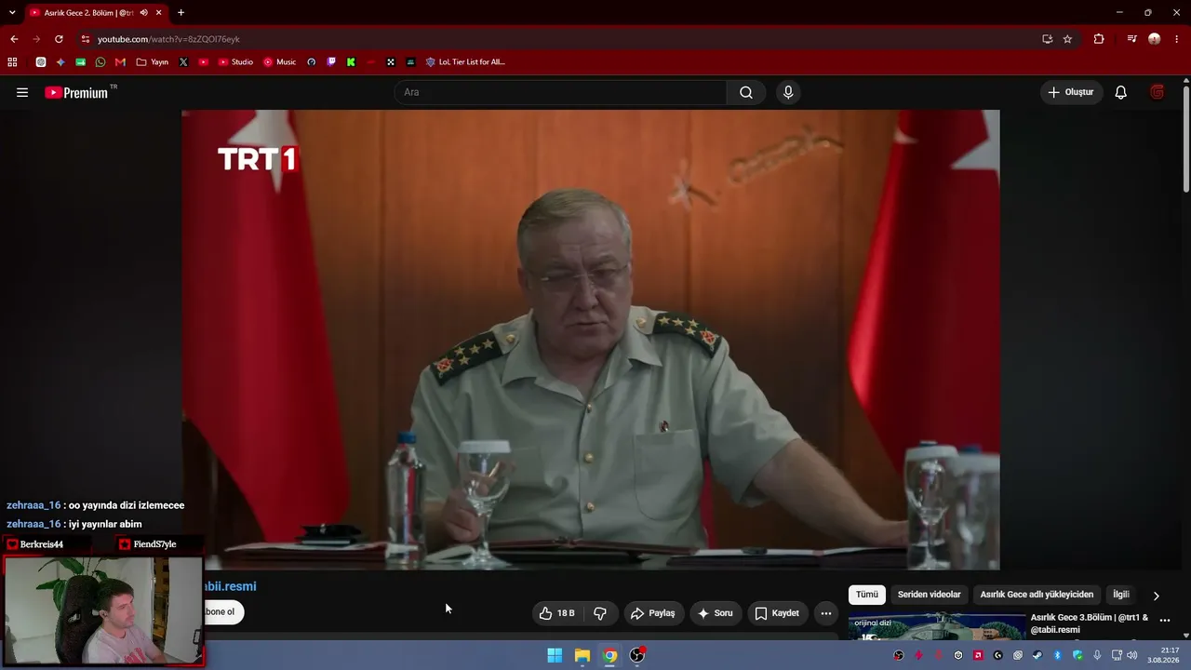Open the Windows Start menu
The height and width of the screenshot is (670, 1191).
(x=555, y=655)
